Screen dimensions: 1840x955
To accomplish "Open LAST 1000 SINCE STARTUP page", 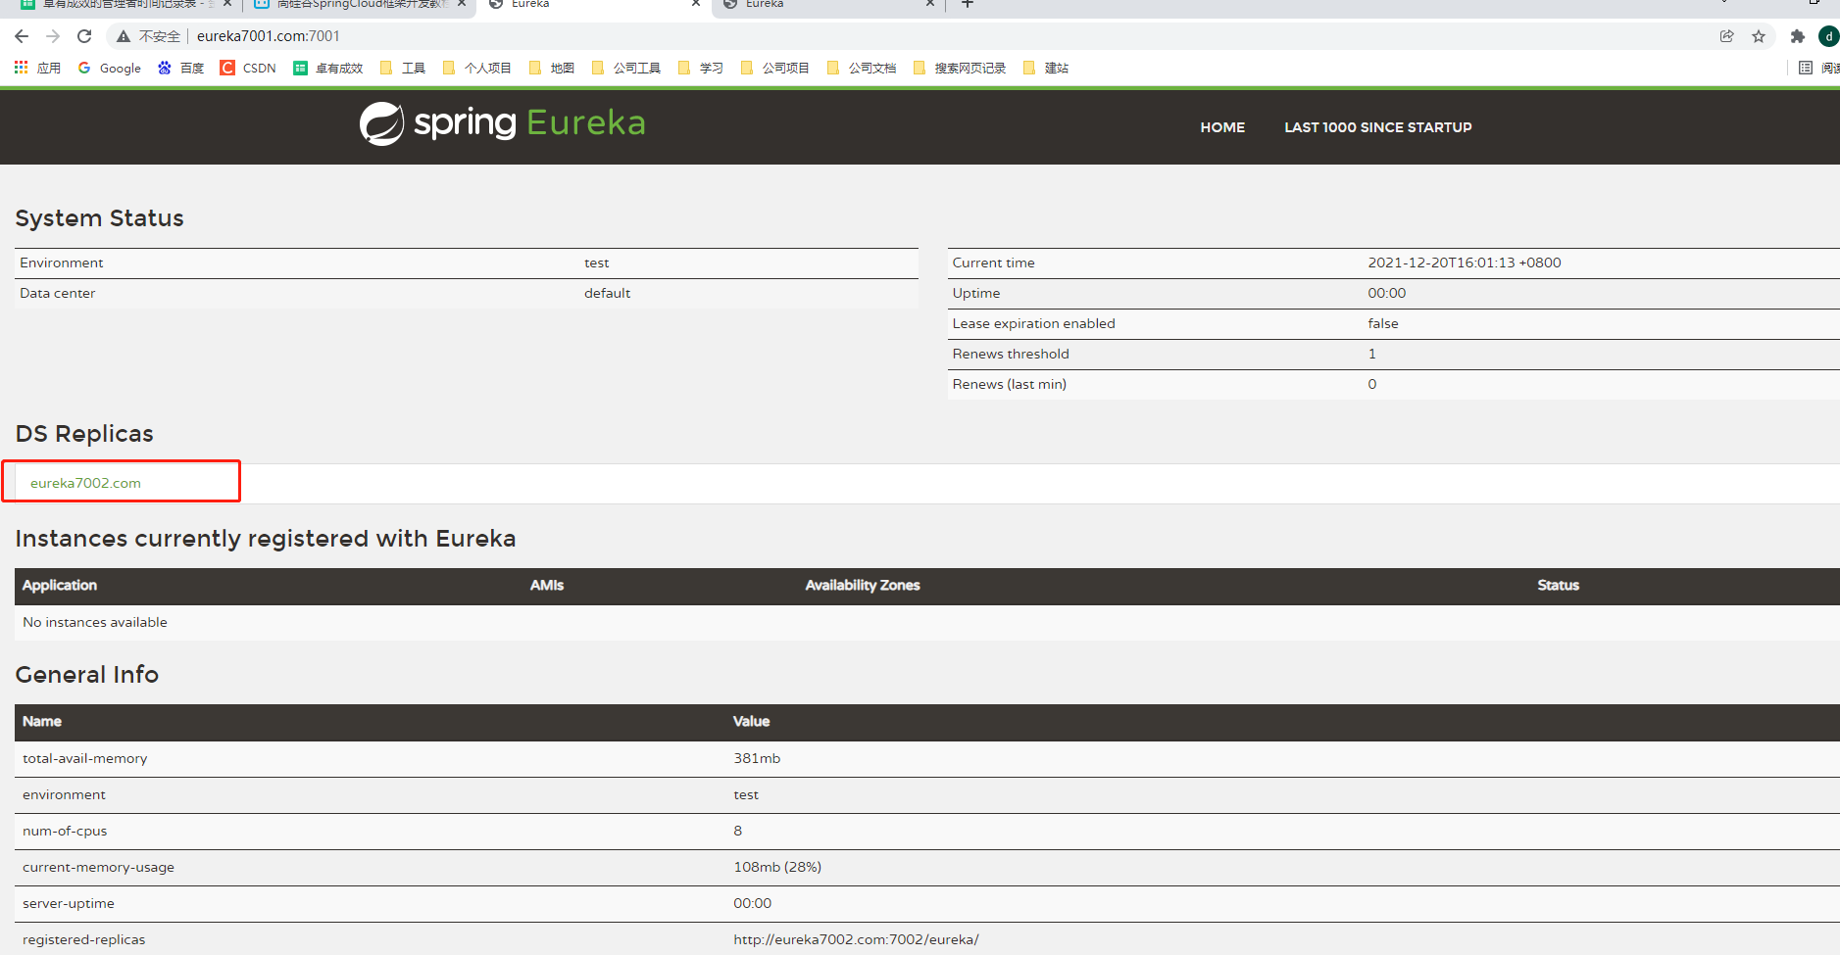I will click(x=1377, y=127).
